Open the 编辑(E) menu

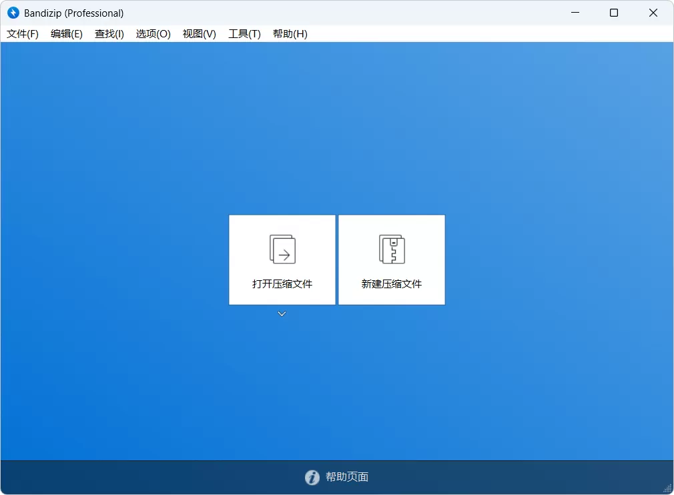pyautogui.click(x=66, y=33)
